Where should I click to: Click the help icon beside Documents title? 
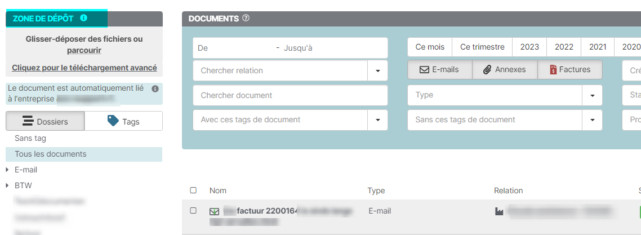[x=246, y=18]
